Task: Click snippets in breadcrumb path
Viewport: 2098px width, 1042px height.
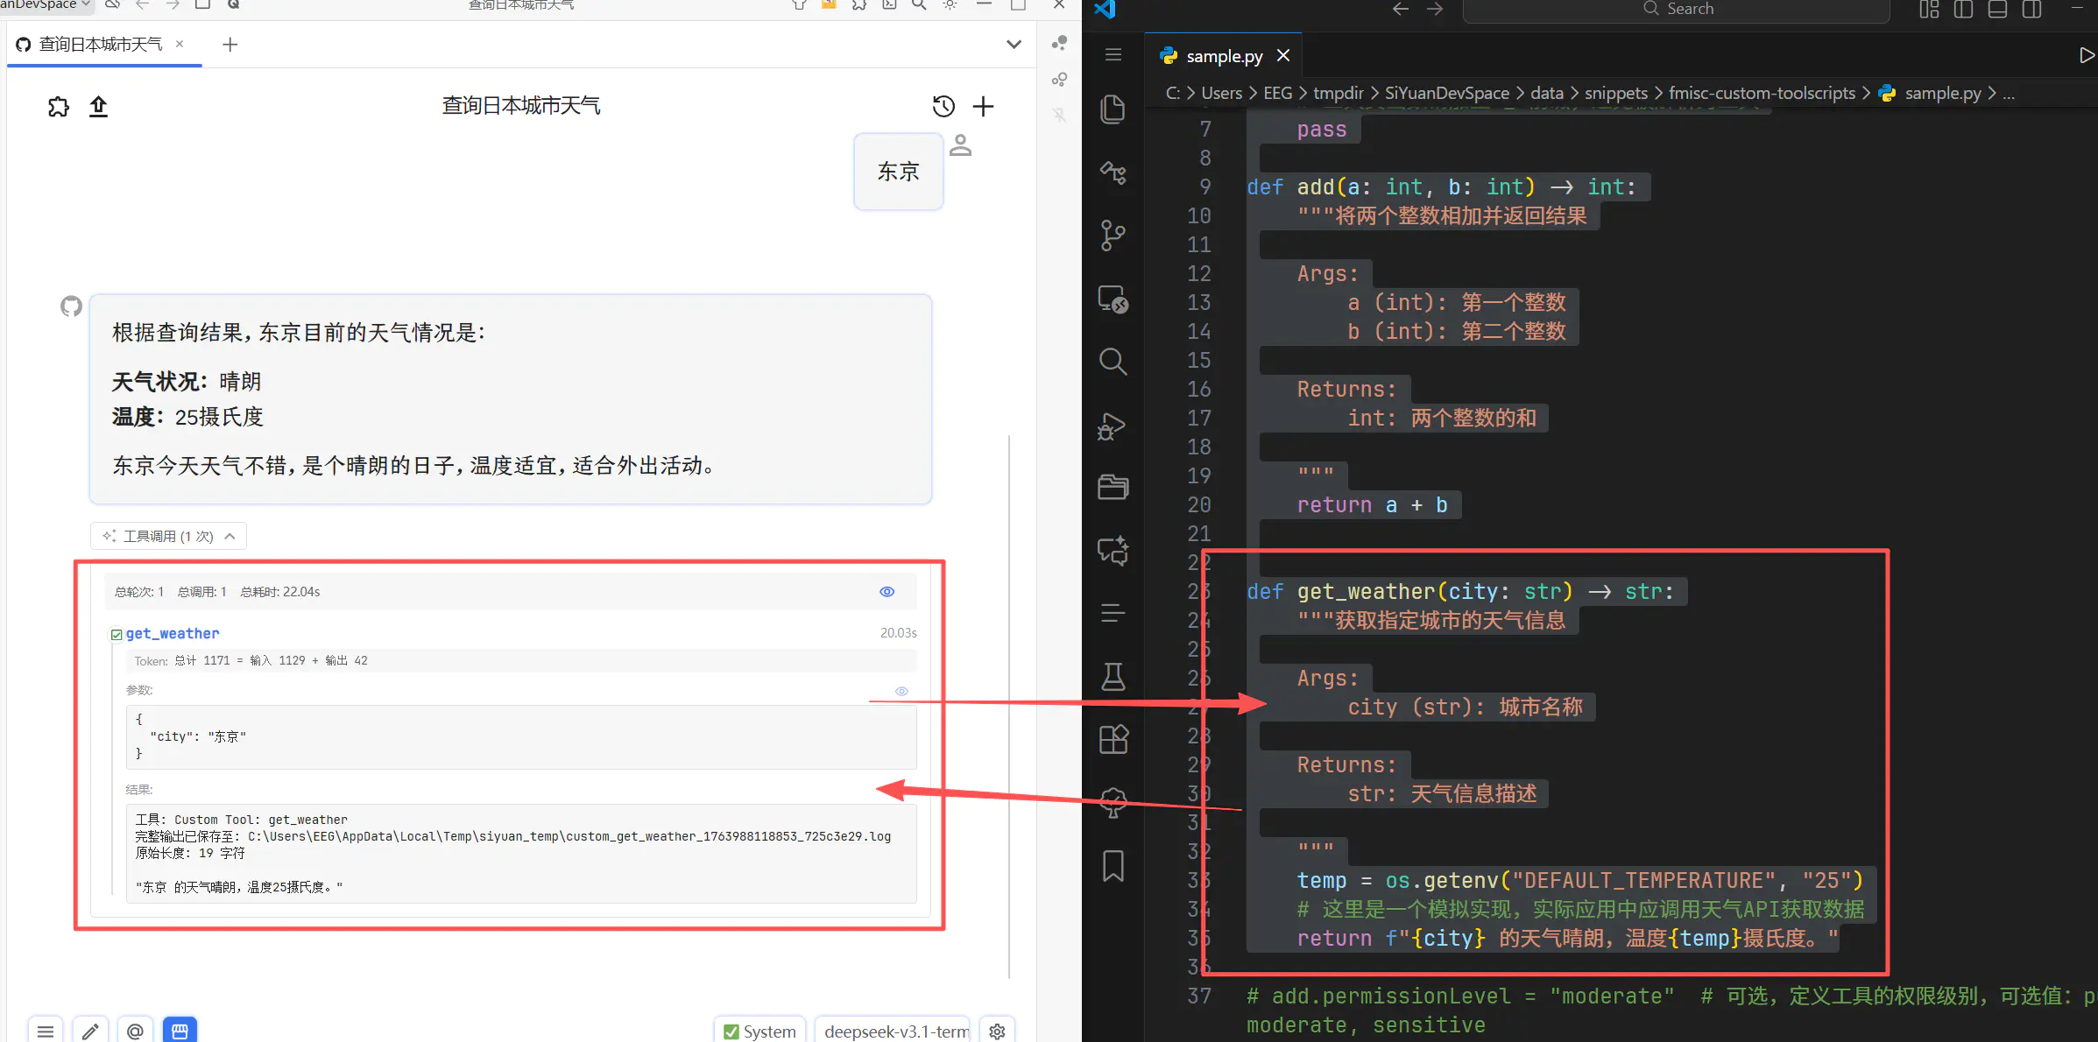Action: pyautogui.click(x=1615, y=93)
